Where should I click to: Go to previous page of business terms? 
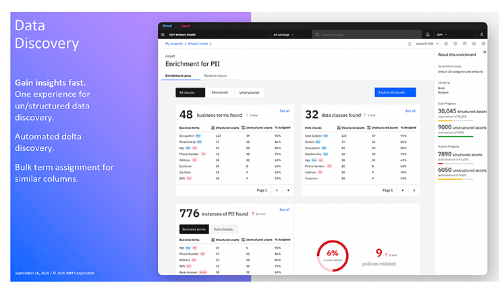pyautogui.click(x=277, y=190)
